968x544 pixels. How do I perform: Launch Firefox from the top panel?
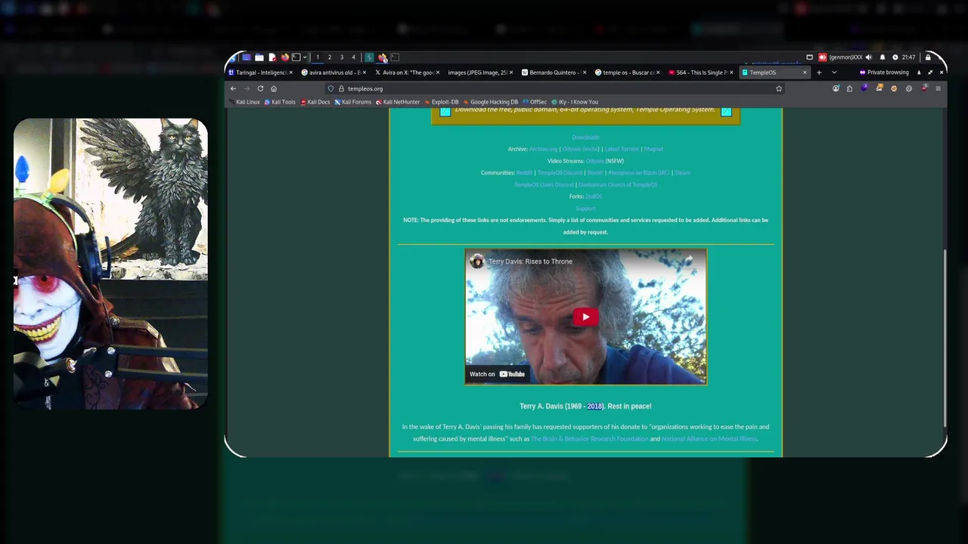285,57
